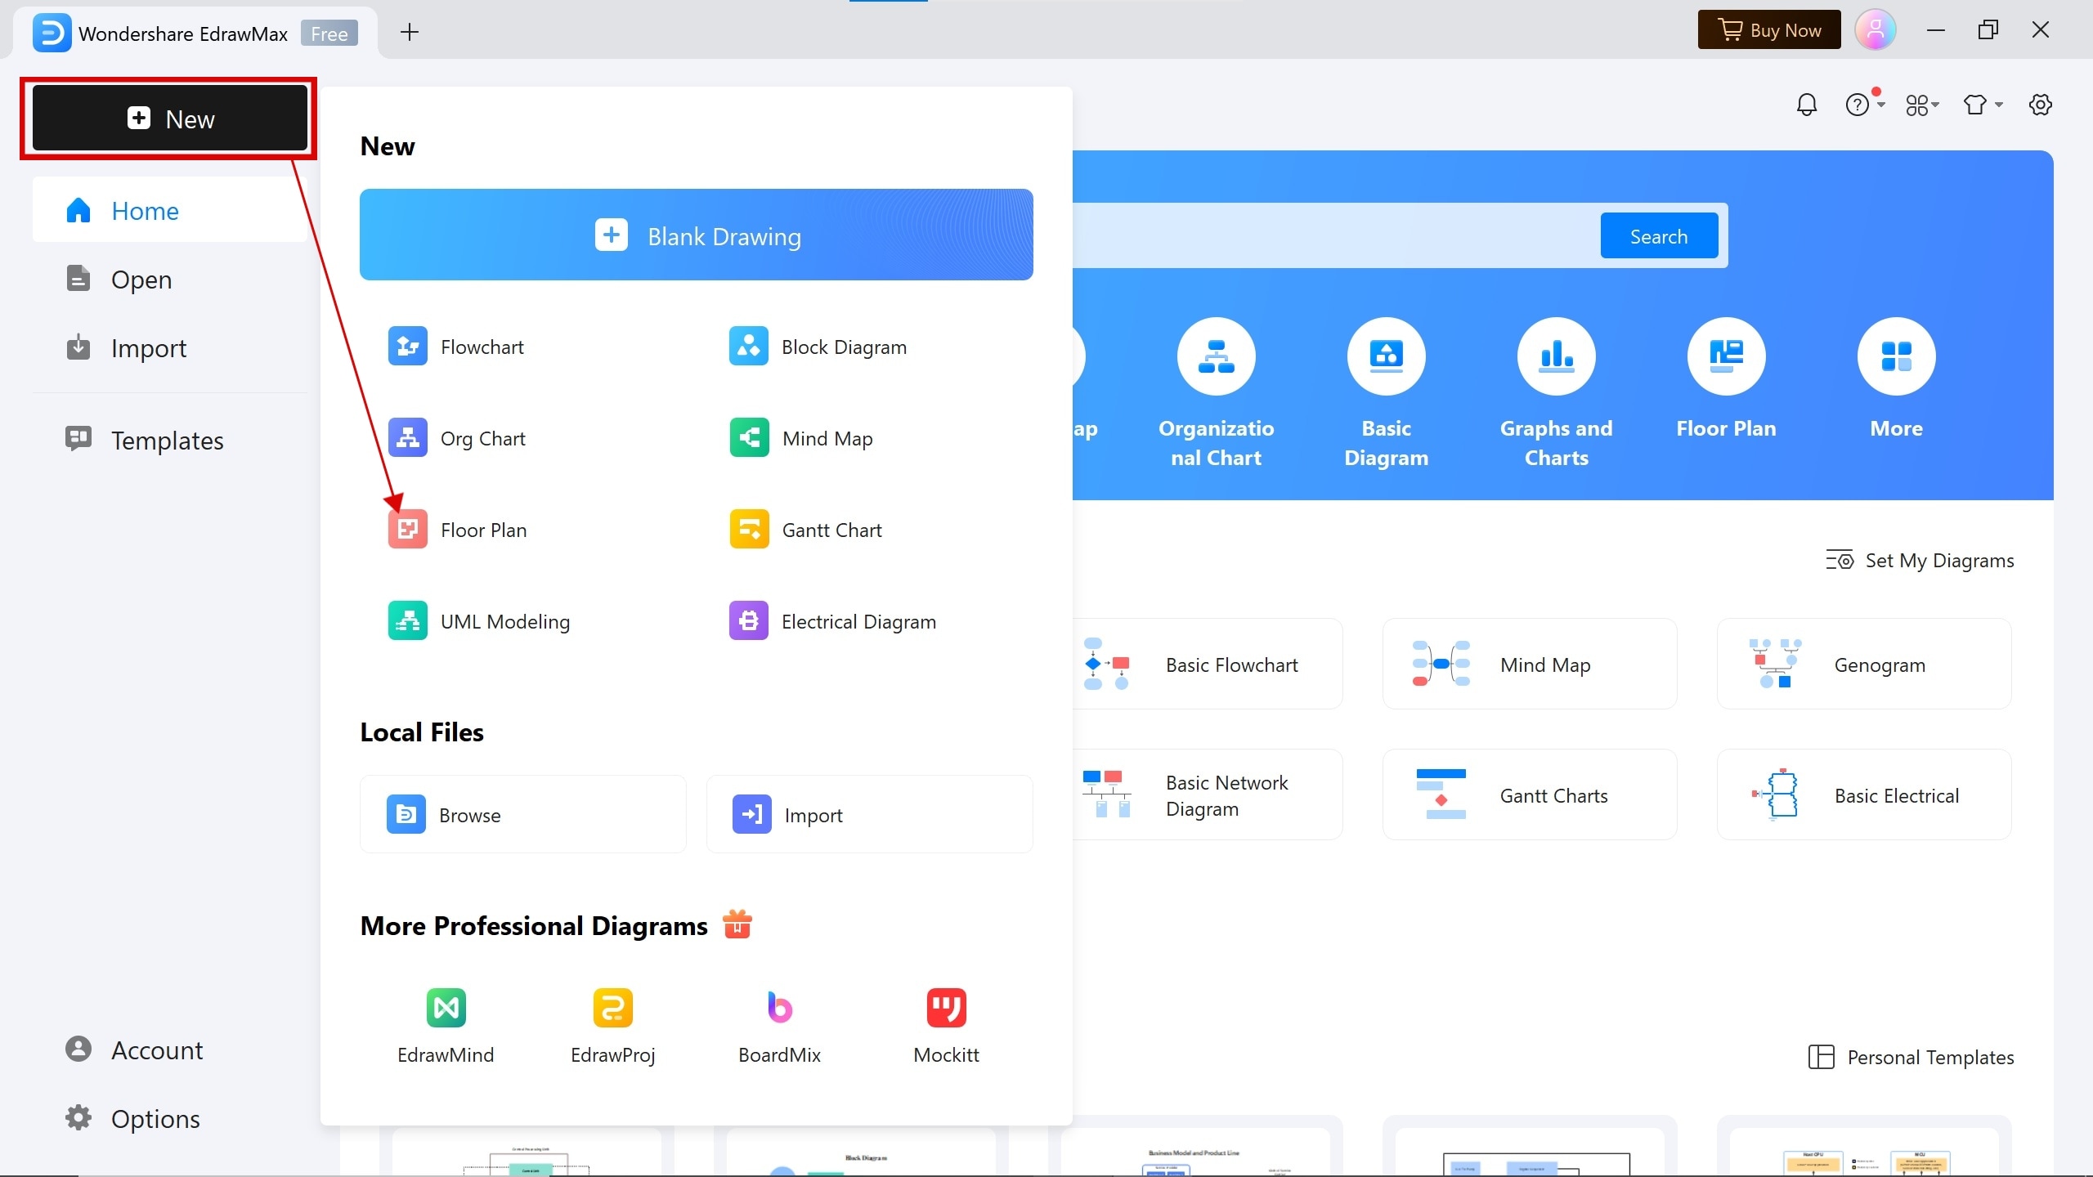Viewport: 2093px width, 1177px height.
Task: Toggle the Account settings panel
Action: (157, 1049)
